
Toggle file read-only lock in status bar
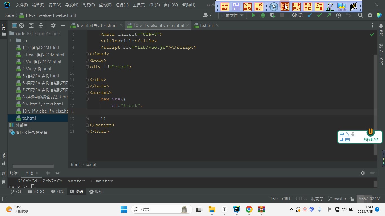[352, 199]
